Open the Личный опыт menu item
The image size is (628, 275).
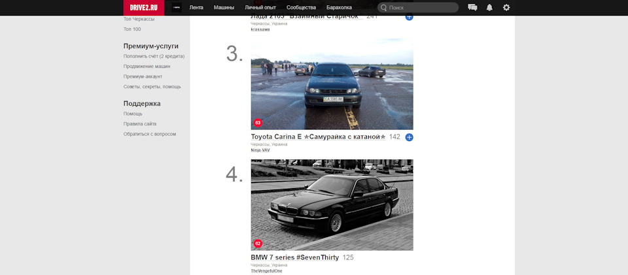(x=260, y=8)
